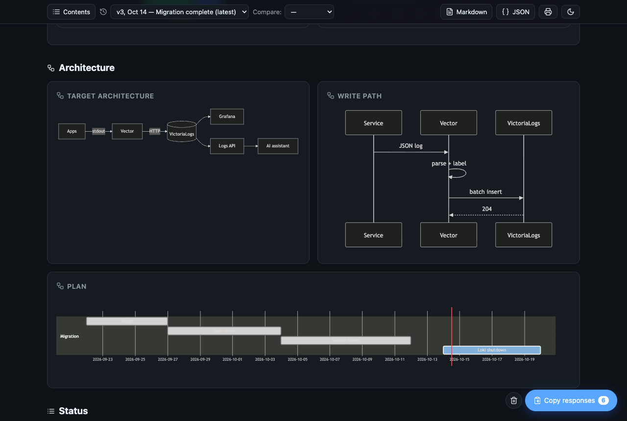Click the 204 response label
The image size is (627, 421).
(x=487, y=209)
